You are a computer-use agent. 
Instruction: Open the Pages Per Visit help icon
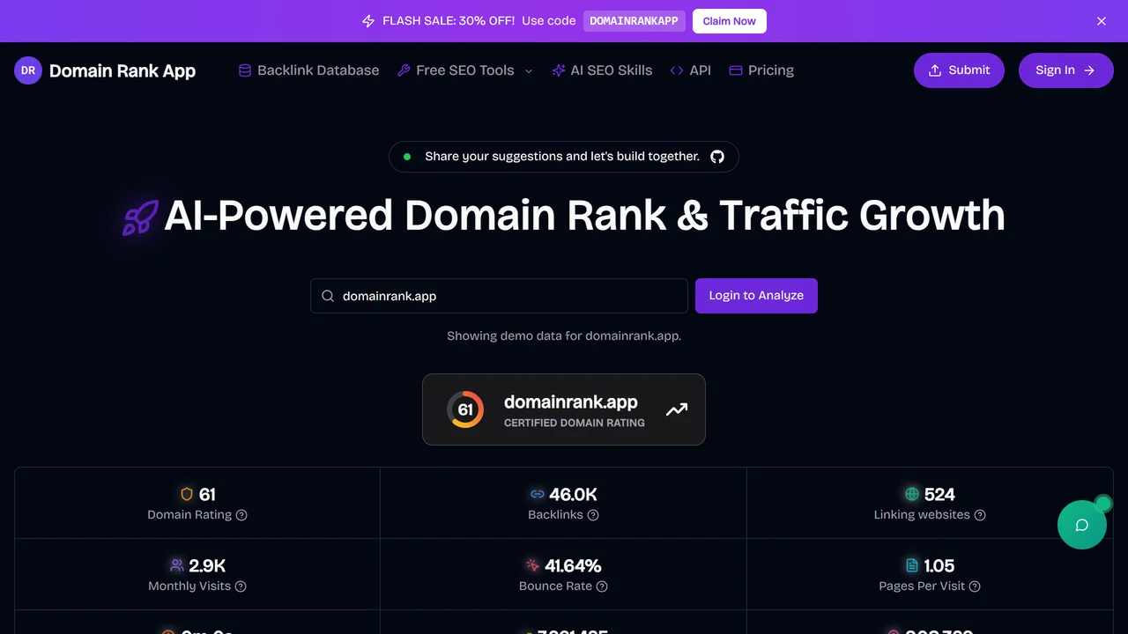click(x=975, y=586)
